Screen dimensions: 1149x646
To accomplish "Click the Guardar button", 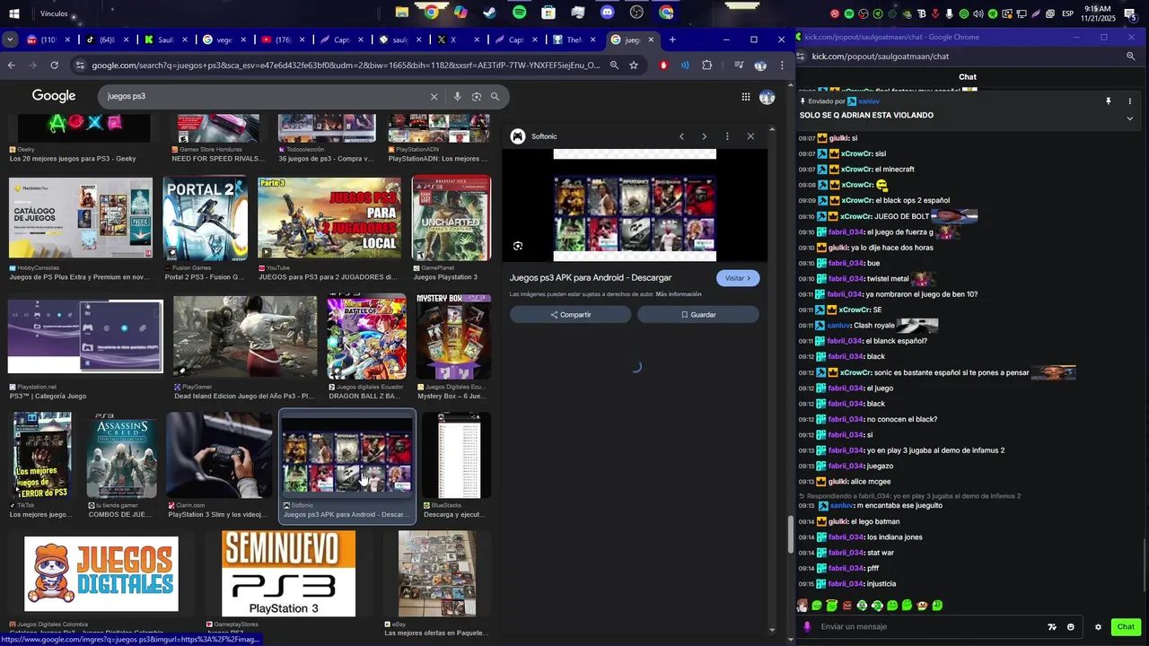I will click(698, 315).
